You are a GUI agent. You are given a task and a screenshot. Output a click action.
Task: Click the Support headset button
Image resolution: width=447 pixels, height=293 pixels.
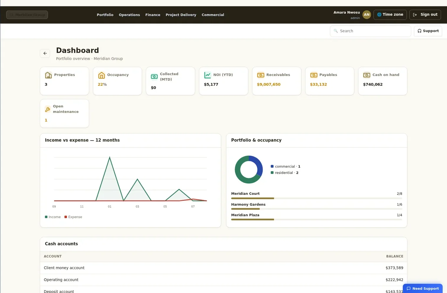428,31
